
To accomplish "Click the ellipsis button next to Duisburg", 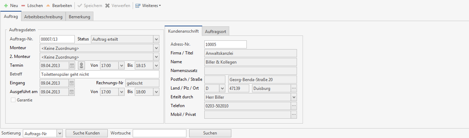I will [x=294, y=88].
